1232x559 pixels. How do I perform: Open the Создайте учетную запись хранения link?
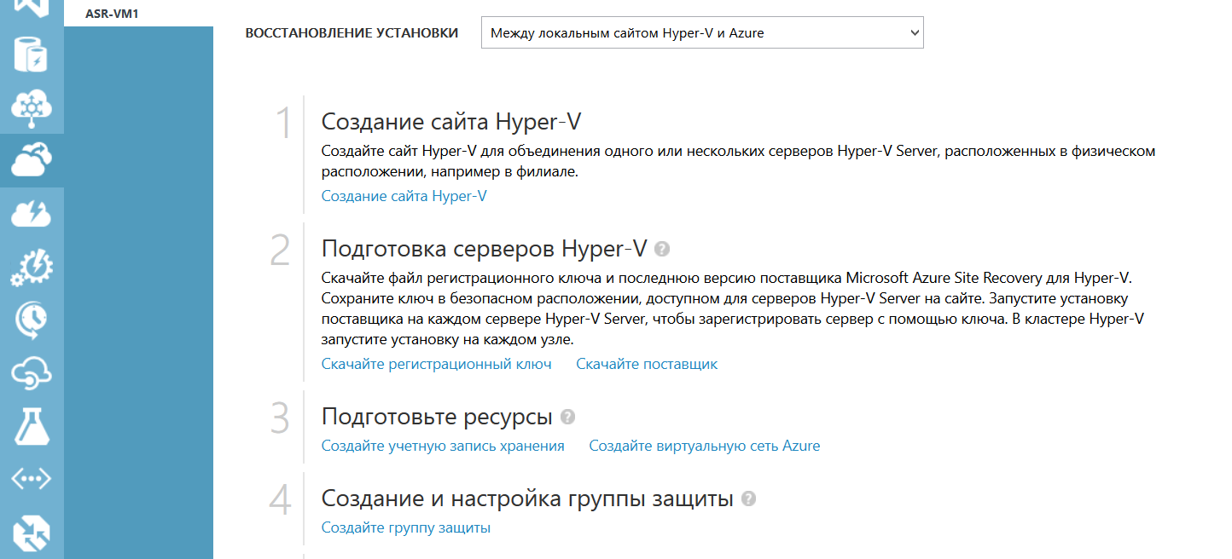pos(442,445)
